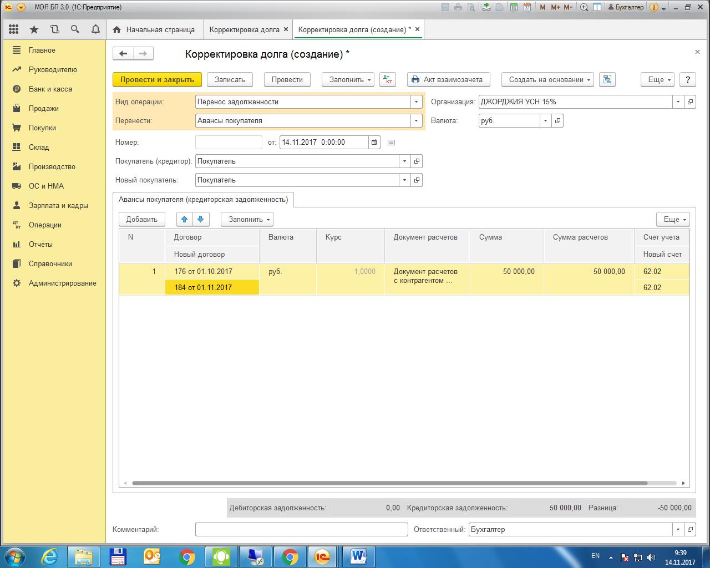Open favorites star icon in top panel
This screenshot has height=568, width=710.
click(x=34, y=29)
